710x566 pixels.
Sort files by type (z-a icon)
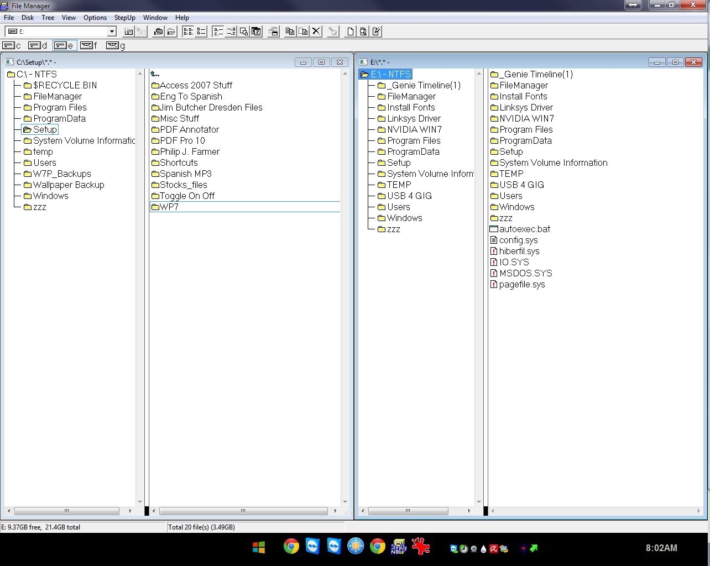click(x=231, y=32)
